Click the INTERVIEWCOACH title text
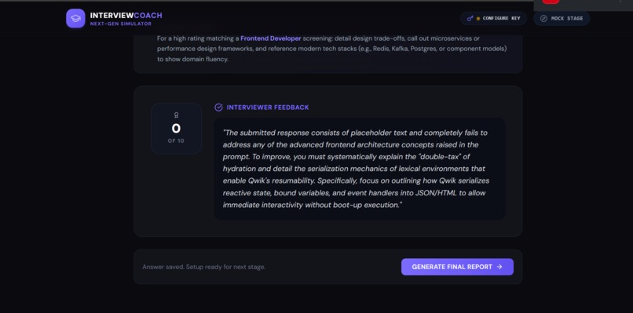Screen dimensions: 633x313 click(x=126, y=16)
